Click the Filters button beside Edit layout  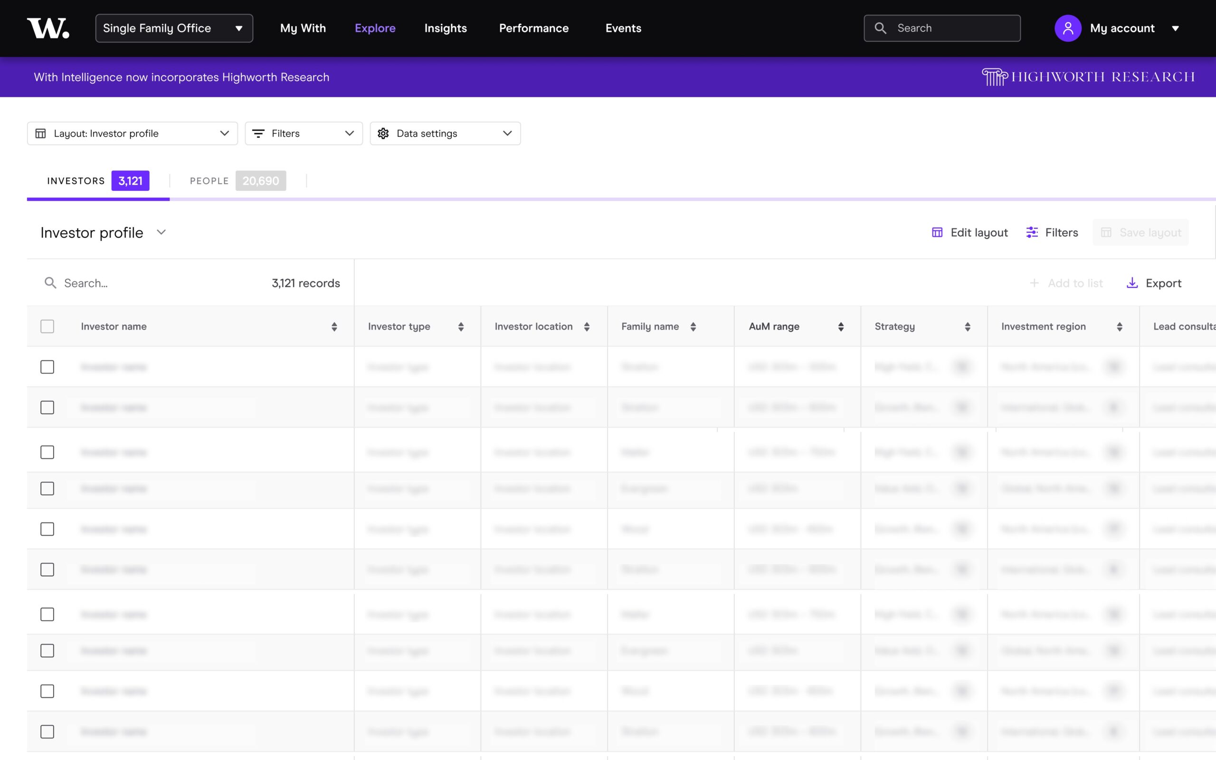[1052, 232]
